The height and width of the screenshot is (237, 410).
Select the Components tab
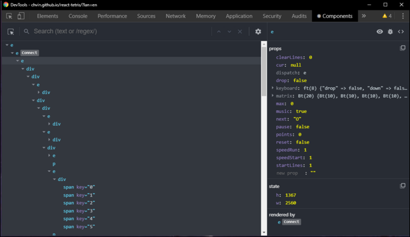(x=334, y=16)
